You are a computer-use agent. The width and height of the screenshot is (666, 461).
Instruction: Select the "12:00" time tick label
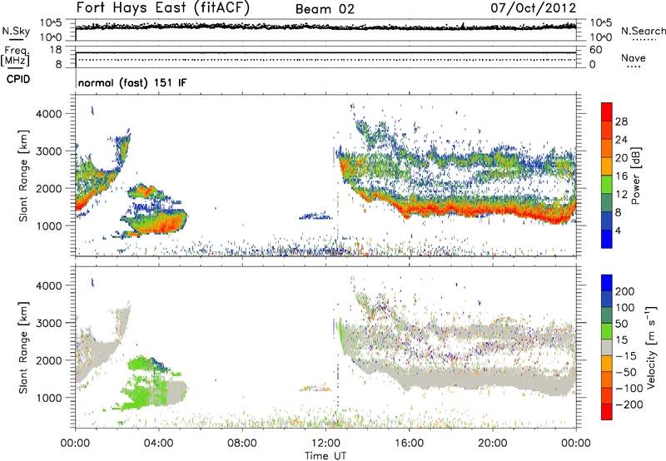(x=325, y=444)
